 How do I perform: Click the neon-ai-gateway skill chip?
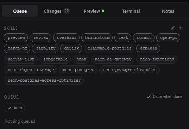113,59
